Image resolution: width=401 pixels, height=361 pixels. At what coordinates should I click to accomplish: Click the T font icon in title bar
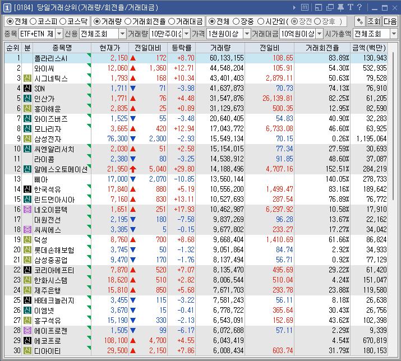[351, 7]
